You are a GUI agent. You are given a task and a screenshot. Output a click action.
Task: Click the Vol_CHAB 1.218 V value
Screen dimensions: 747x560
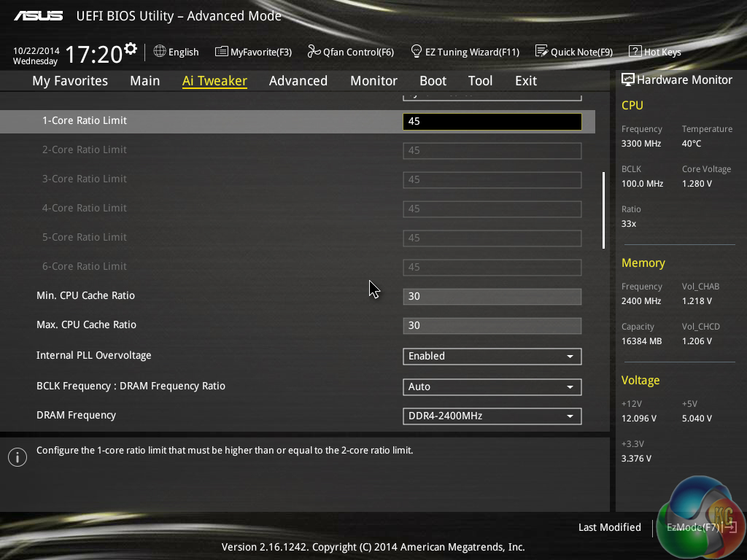click(697, 301)
